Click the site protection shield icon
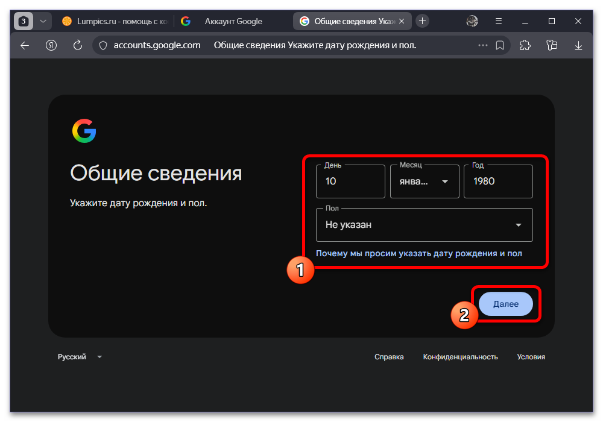 pyautogui.click(x=103, y=45)
